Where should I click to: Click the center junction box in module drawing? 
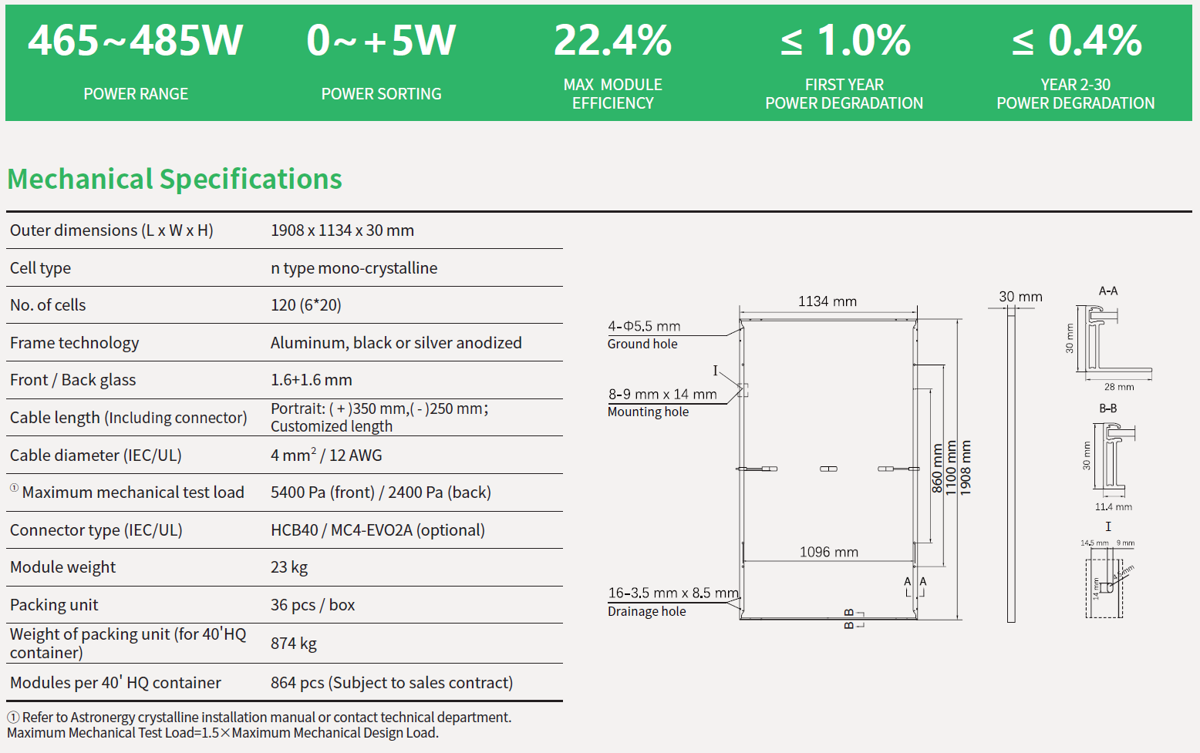coord(828,469)
